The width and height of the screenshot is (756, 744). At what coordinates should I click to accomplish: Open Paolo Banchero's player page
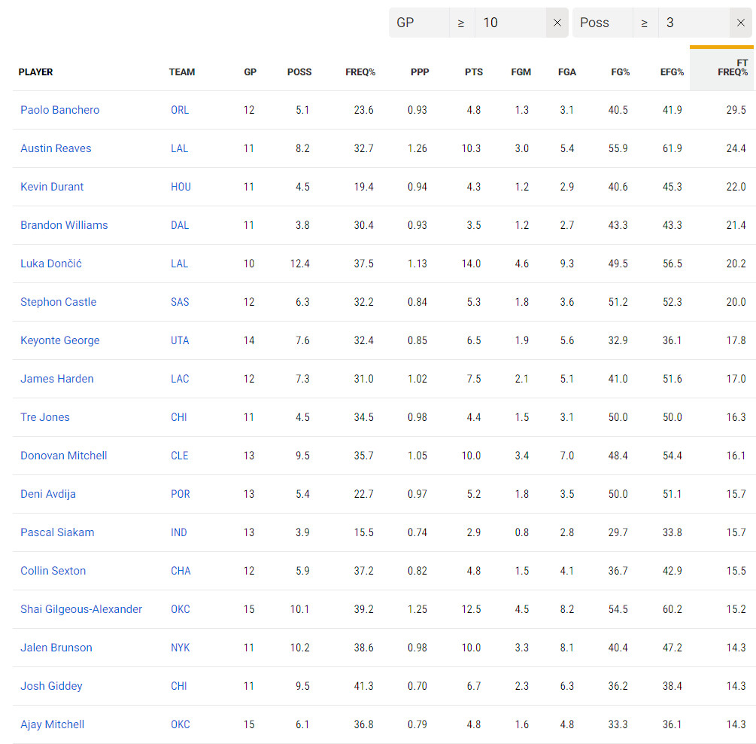click(x=59, y=110)
